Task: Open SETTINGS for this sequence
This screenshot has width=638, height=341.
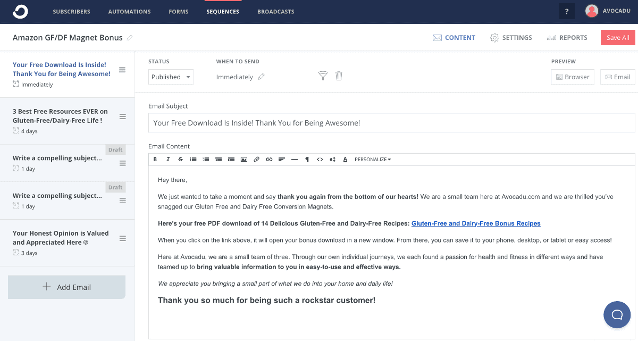Action: pyautogui.click(x=511, y=37)
